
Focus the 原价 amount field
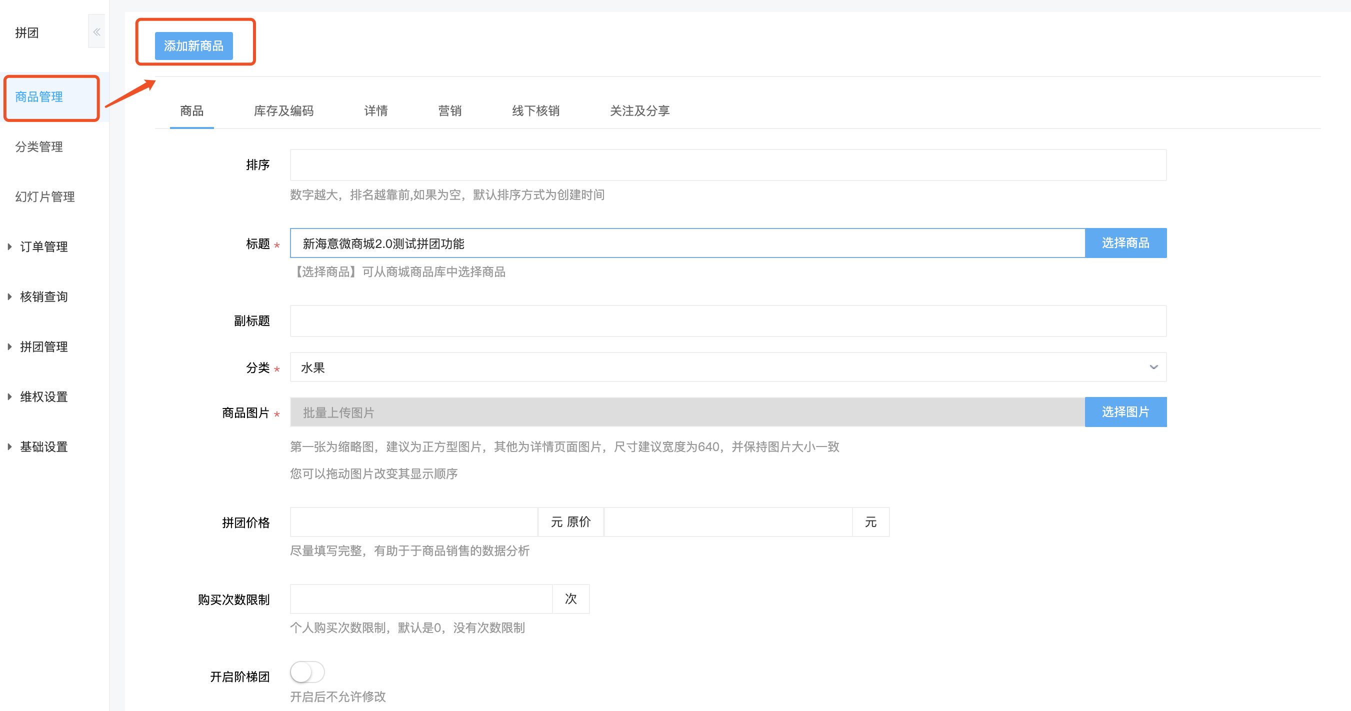728,522
